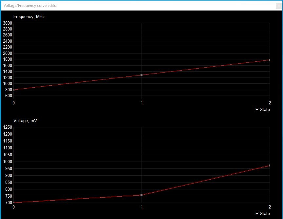Image resolution: width=283 pixels, height=219 pixels.
Task: Close the Voltage/Frequency curve editor window
Action: click(x=278, y=6)
